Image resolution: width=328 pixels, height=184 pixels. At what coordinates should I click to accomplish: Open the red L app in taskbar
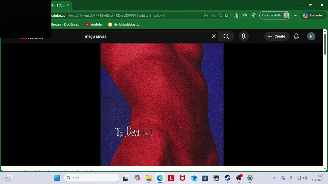(171, 178)
